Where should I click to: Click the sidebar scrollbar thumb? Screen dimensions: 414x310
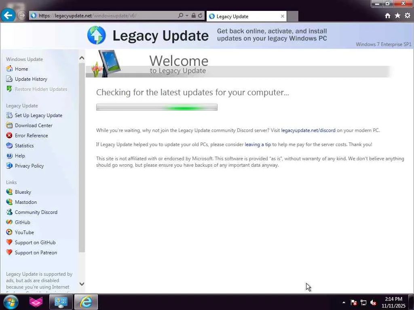82,157
